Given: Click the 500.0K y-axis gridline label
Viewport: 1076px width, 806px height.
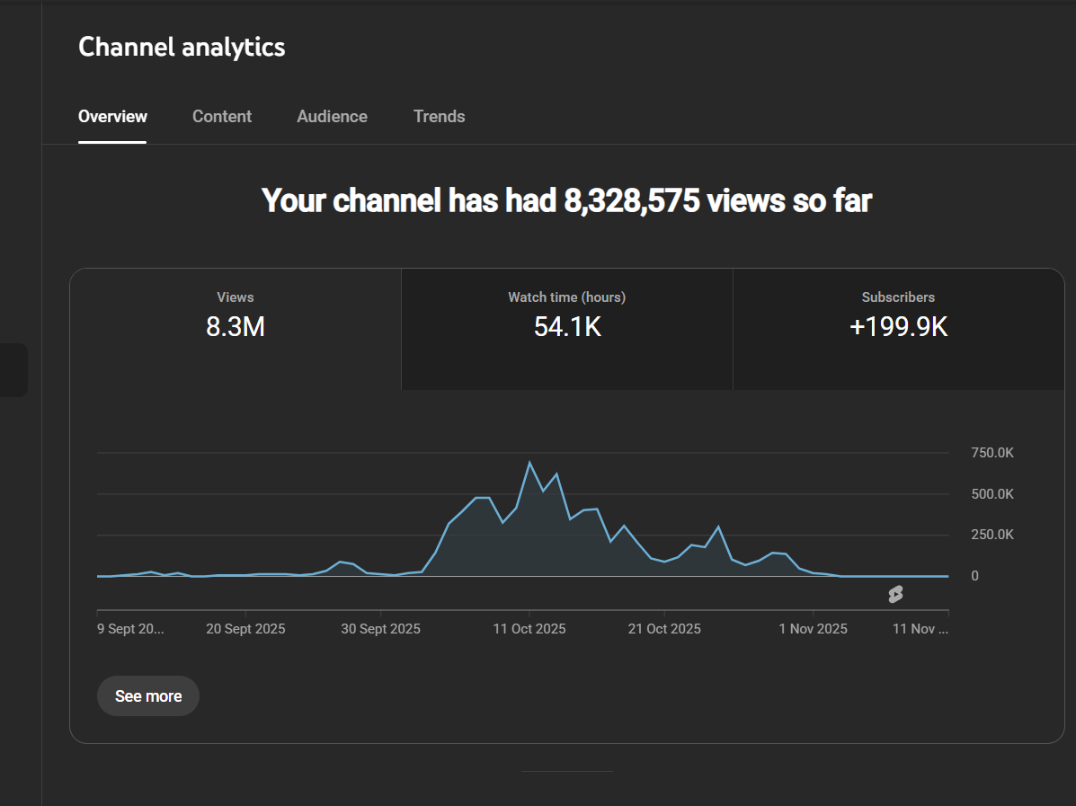Looking at the screenshot, I should click(x=992, y=494).
